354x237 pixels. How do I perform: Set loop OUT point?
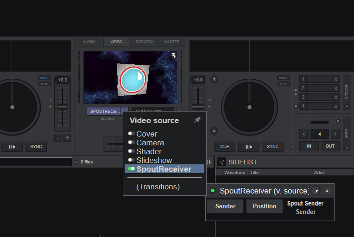(330, 146)
